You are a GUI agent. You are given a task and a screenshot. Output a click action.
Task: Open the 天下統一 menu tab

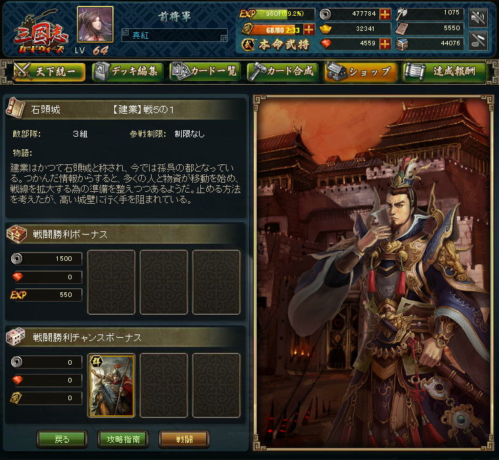tap(49, 72)
